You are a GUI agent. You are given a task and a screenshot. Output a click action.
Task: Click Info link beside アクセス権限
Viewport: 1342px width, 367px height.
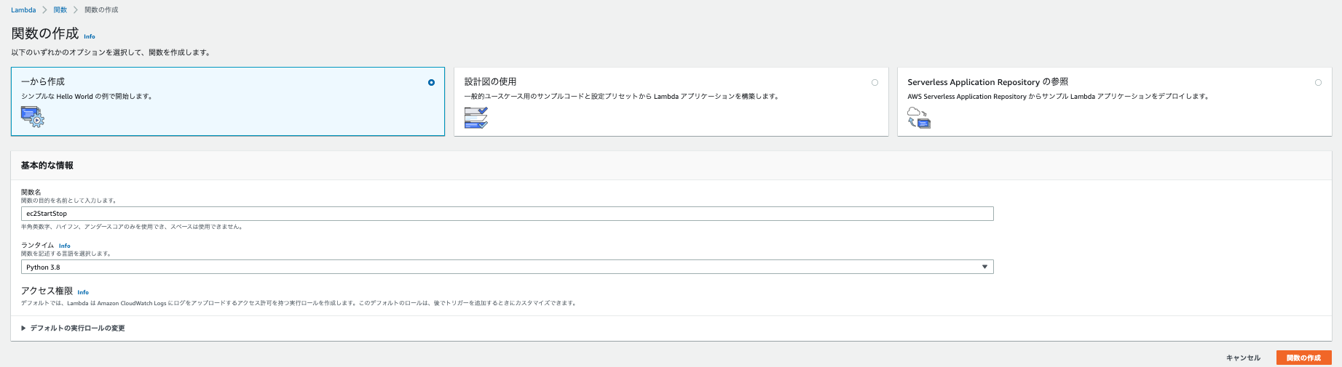pos(83,292)
